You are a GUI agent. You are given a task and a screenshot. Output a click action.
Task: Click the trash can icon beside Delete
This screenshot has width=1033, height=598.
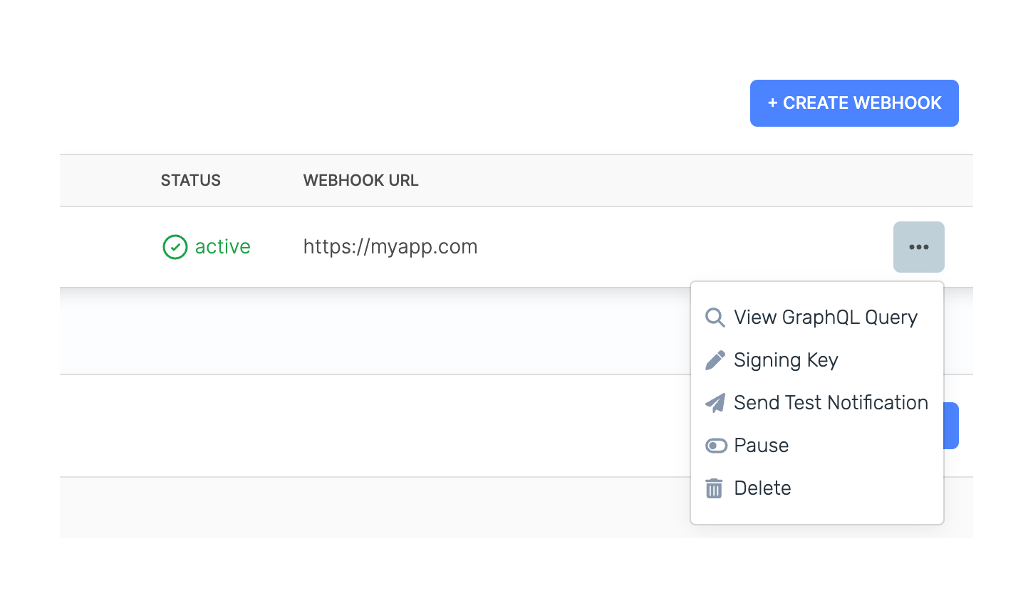pyautogui.click(x=714, y=488)
